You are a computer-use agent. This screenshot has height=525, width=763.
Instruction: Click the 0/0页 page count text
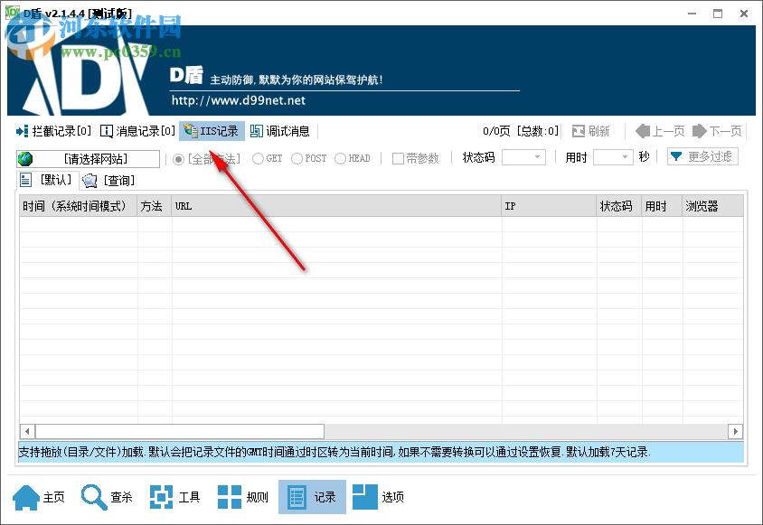click(x=496, y=131)
